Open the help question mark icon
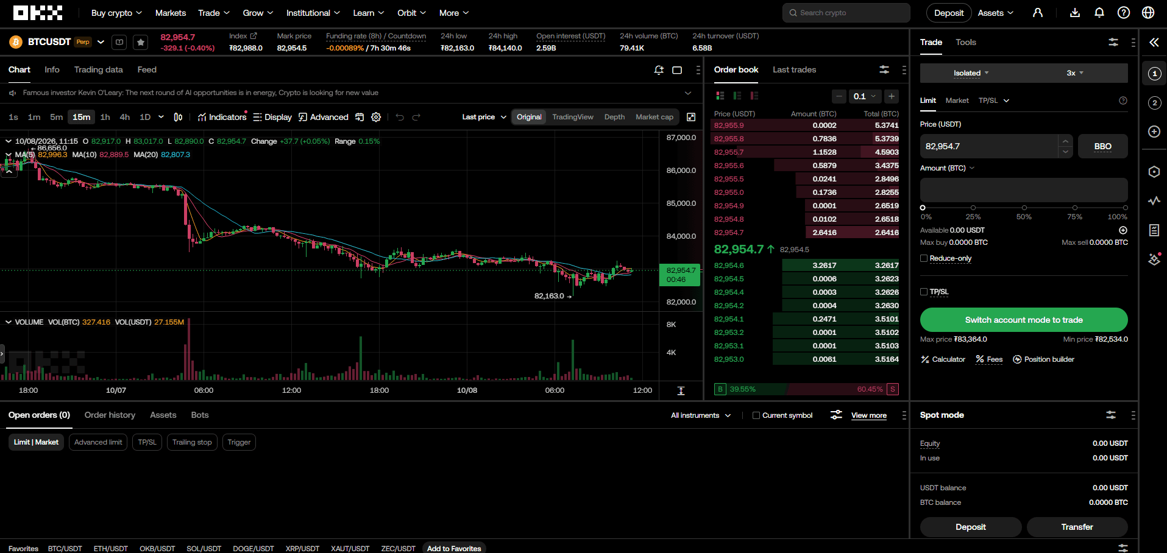The width and height of the screenshot is (1167, 553). (x=1124, y=13)
